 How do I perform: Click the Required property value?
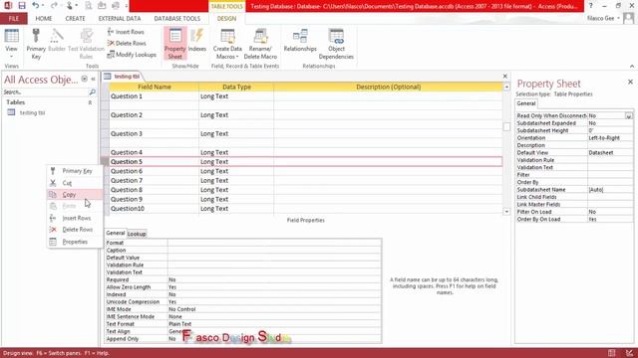pyautogui.click(x=275, y=279)
